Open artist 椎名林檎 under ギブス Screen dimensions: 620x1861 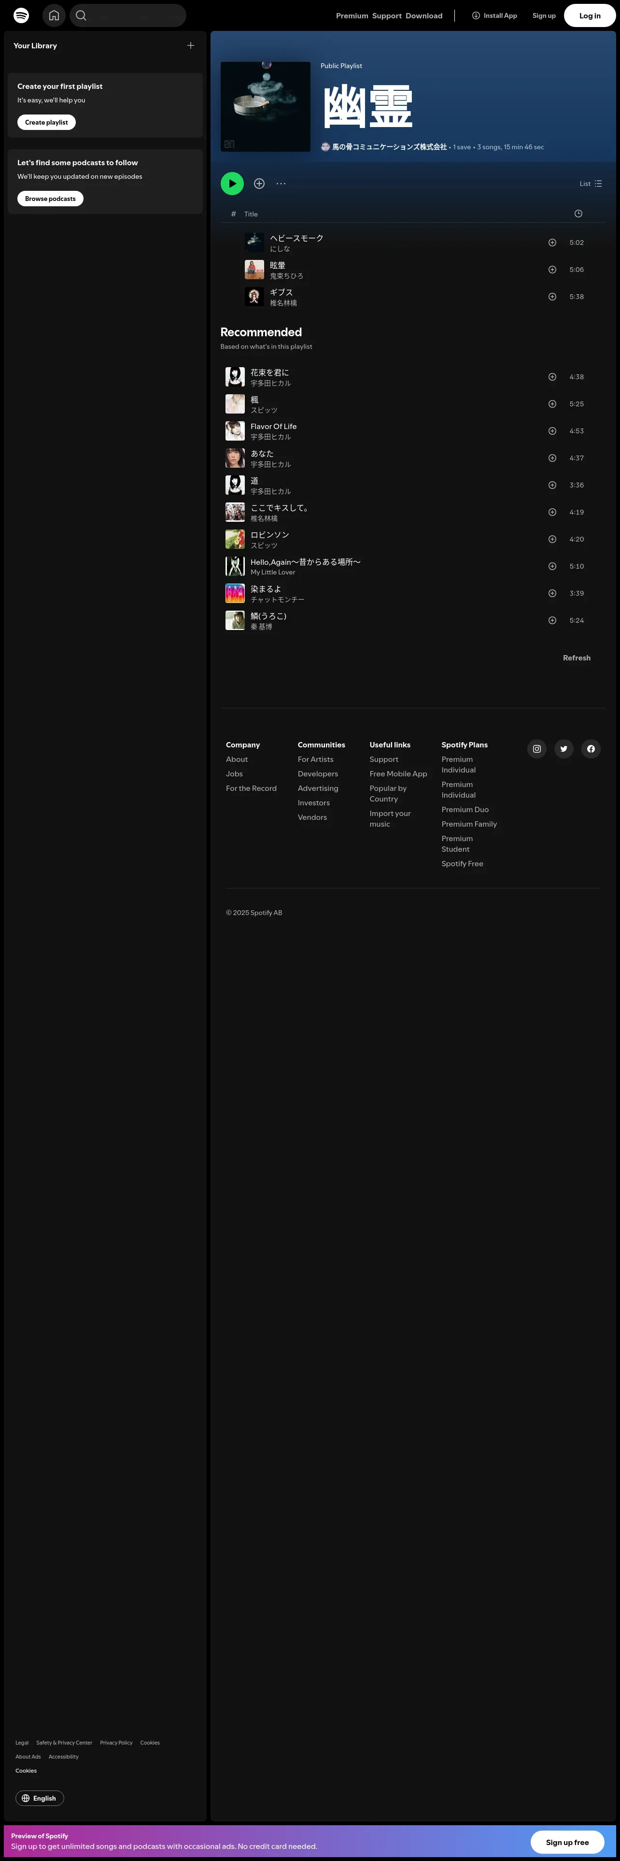click(x=283, y=303)
